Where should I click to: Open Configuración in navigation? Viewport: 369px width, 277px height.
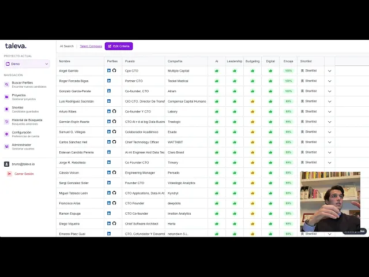pyautogui.click(x=27, y=134)
